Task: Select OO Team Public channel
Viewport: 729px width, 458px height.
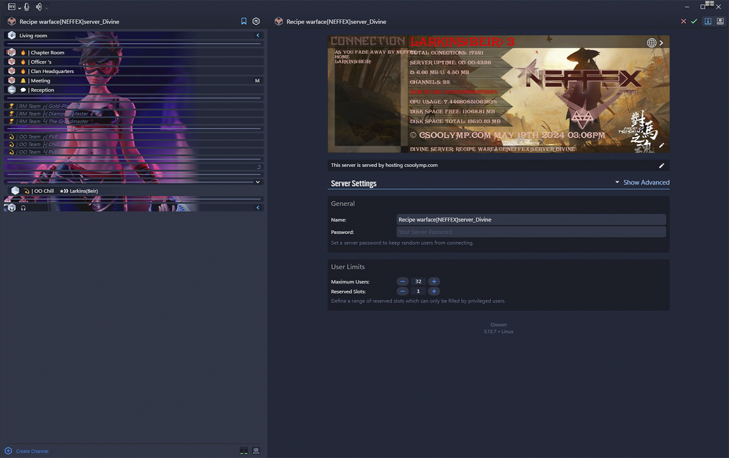Action: 134,152
